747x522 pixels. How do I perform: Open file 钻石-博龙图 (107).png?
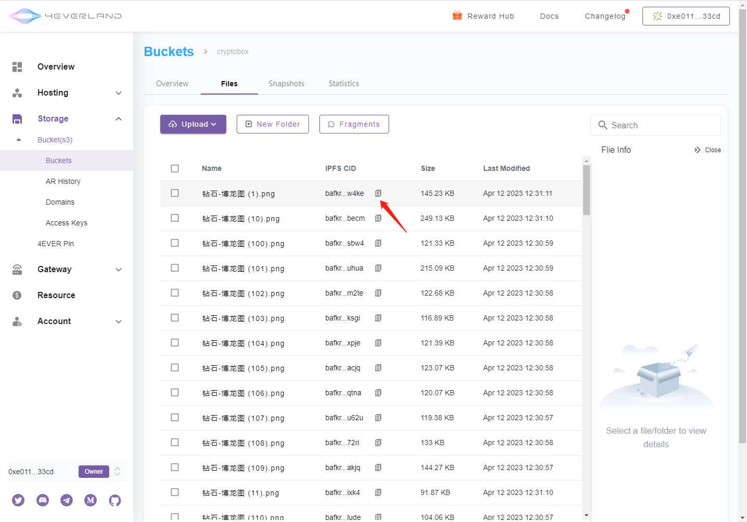coord(243,418)
